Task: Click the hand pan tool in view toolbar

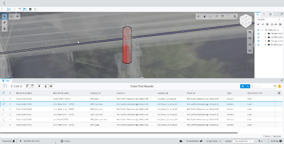Action: [x=205, y=16]
